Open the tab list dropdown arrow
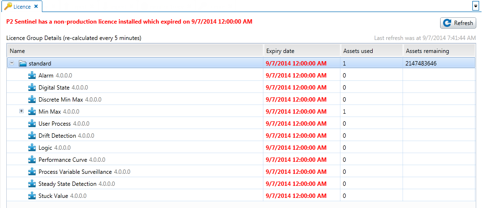Screen dimensions: 482x208 click(x=475, y=6)
